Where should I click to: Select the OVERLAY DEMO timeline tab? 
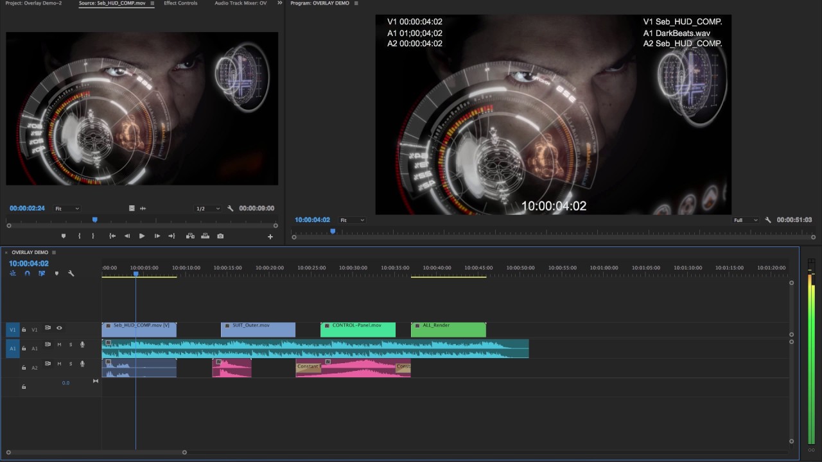click(x=30, y=252)
